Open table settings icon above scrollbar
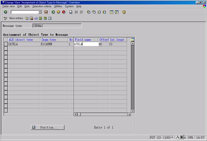The height and width of the screenshot is (141, 207). coord(132,39)
